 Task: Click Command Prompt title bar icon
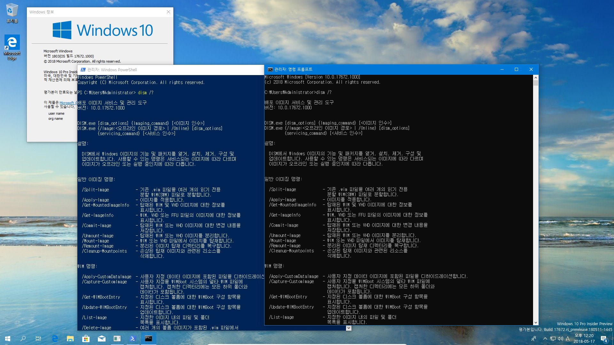270,69
